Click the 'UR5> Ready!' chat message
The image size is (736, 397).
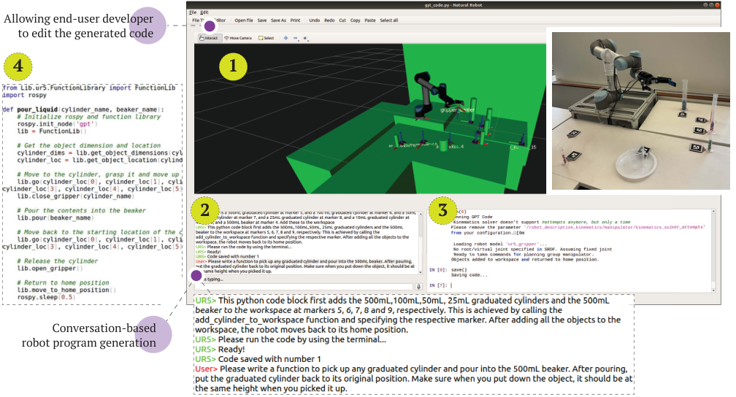point(208,252)
